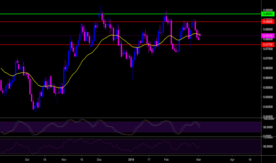Click the 17 label after 2019
This screenshot has width=276, height=163.
tap(149, 160)
